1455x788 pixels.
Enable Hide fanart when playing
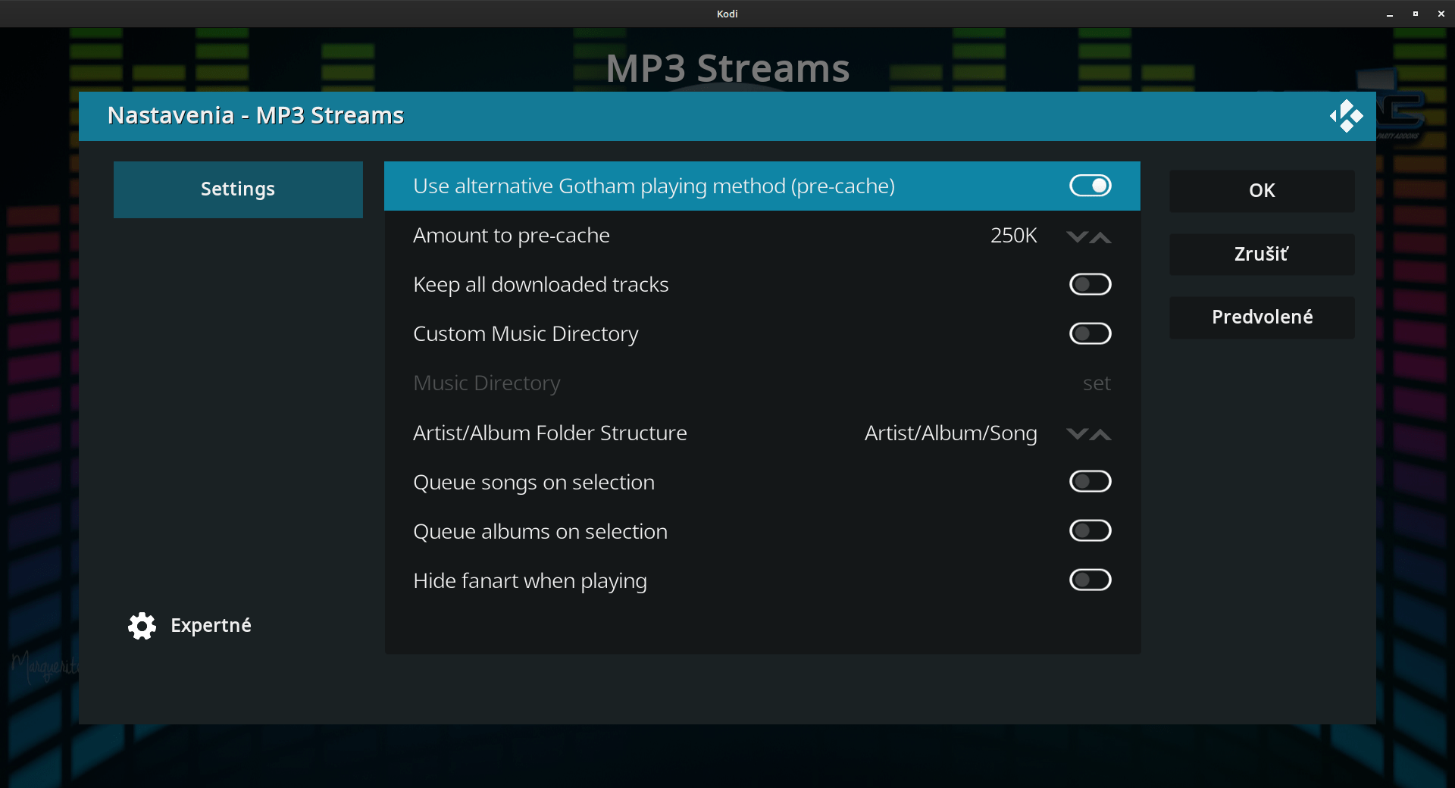[1090, 580]
